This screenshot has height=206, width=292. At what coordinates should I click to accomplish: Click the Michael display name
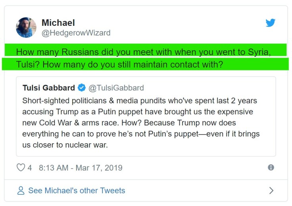pos(58,23)
